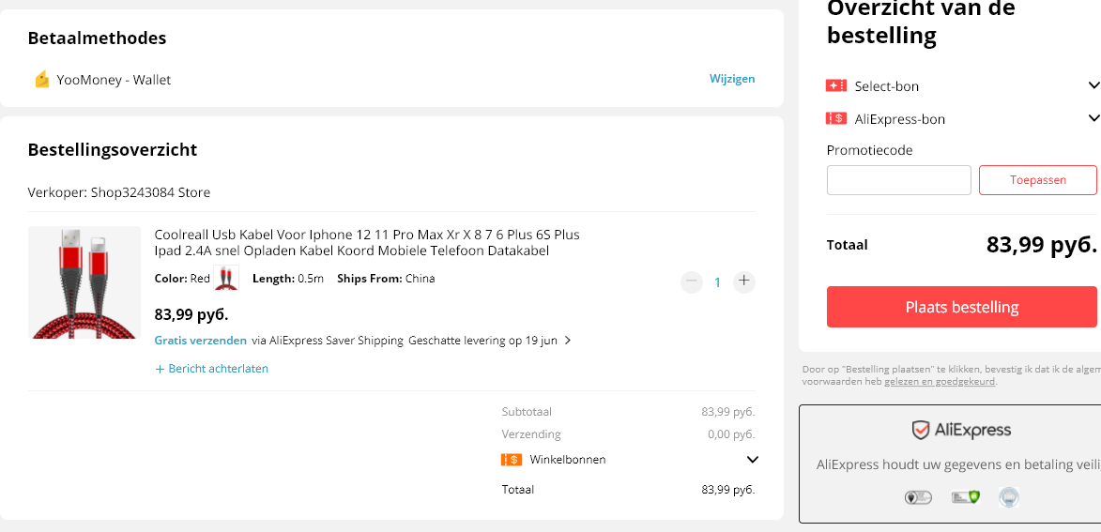Click the orange Winkelbonnen coupon icon
1101x532 pixels.
tap(512, 460)
